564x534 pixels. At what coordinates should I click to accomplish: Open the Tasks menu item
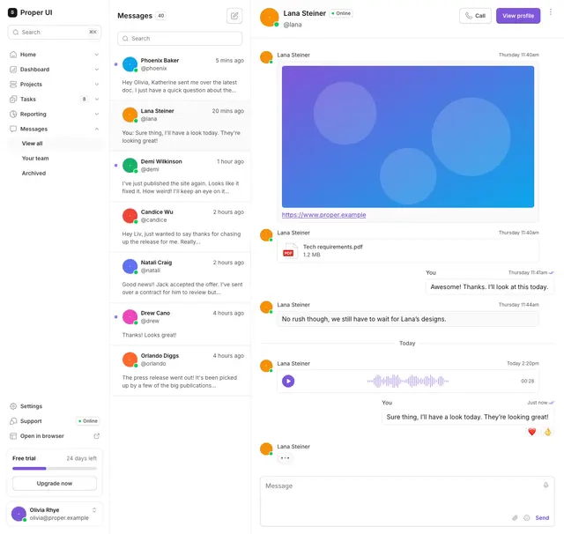[55, 100]
